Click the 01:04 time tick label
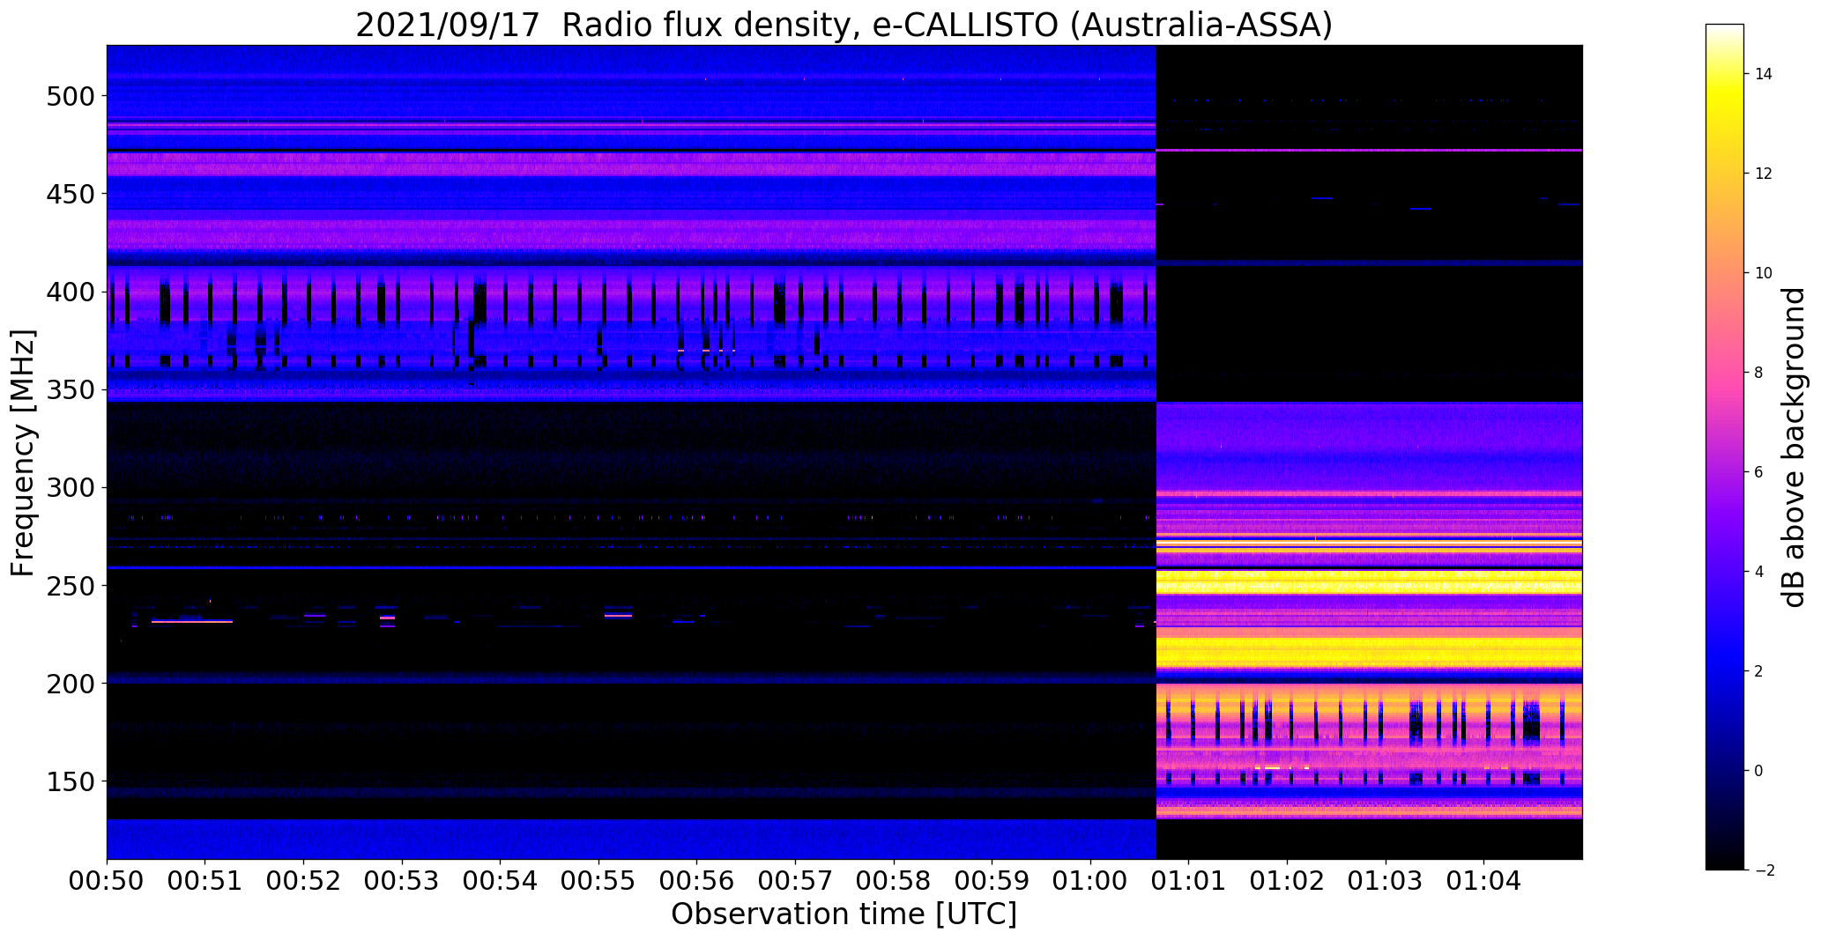The height and width of the screenshot is (940, 1821). pyautogui.click(x=1484, y=880)
